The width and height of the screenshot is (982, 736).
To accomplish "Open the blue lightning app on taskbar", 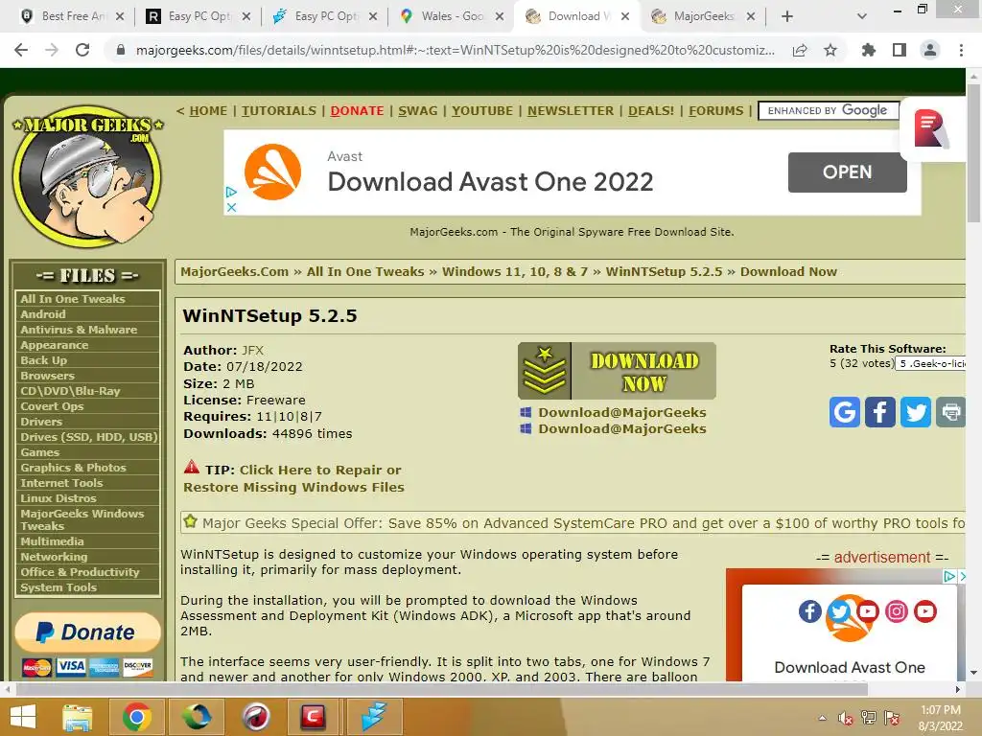I will point(373,717).
